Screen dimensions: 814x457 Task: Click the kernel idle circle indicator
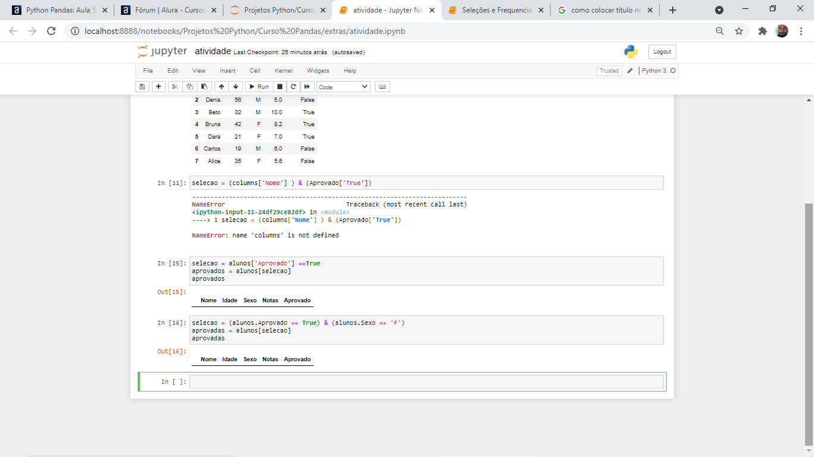[673, 71]
